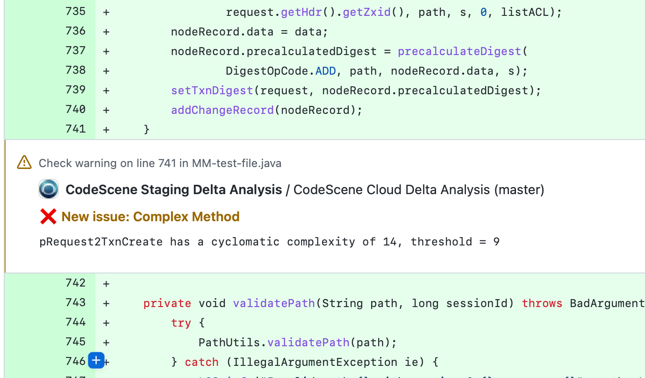
Task: Select line number 737 in the diff
Action: pos(76,51)
